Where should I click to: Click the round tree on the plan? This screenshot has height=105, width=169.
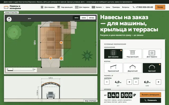click(x=14, y=32)
